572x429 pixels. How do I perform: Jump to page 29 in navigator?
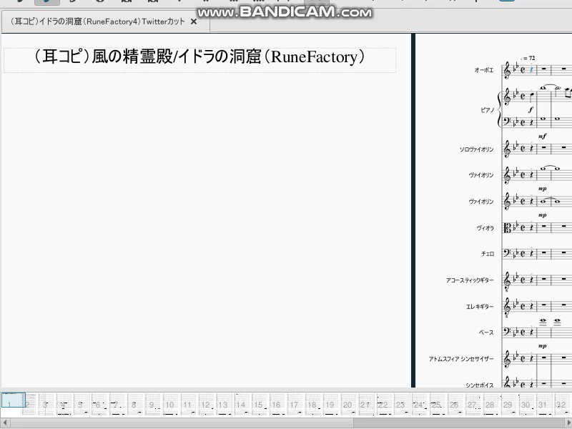[x=508, y=404]
